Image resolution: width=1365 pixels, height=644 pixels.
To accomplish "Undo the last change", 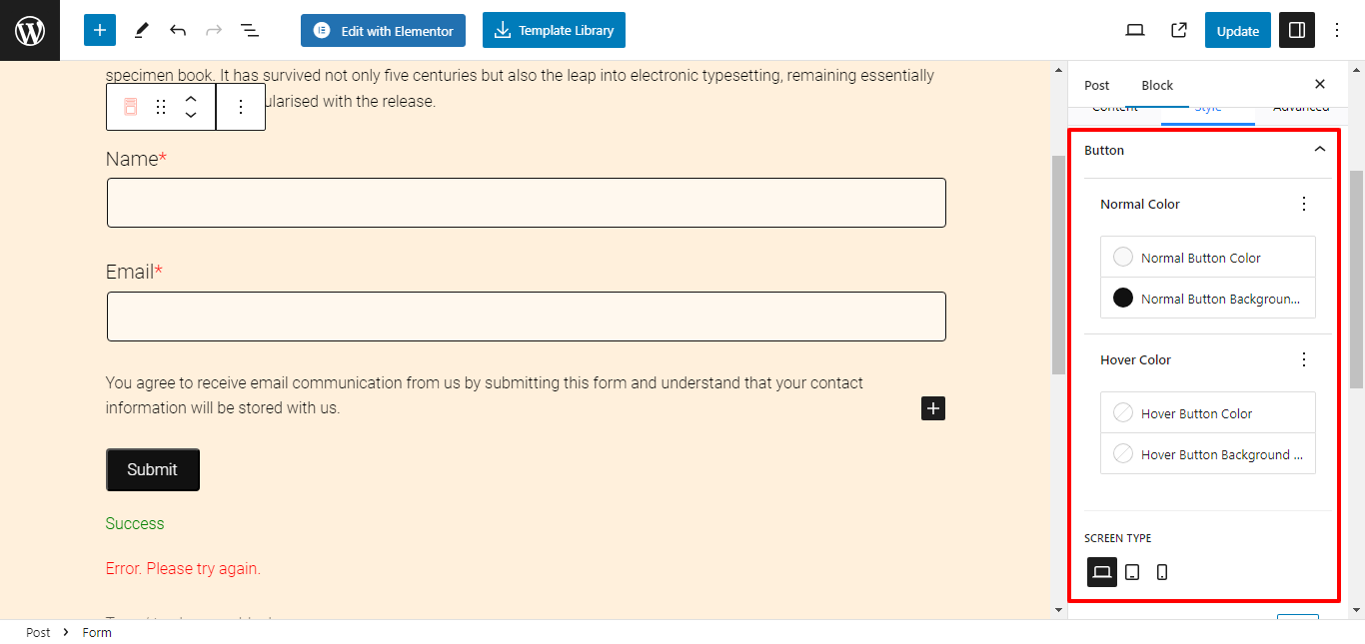I will coord(178,30).
